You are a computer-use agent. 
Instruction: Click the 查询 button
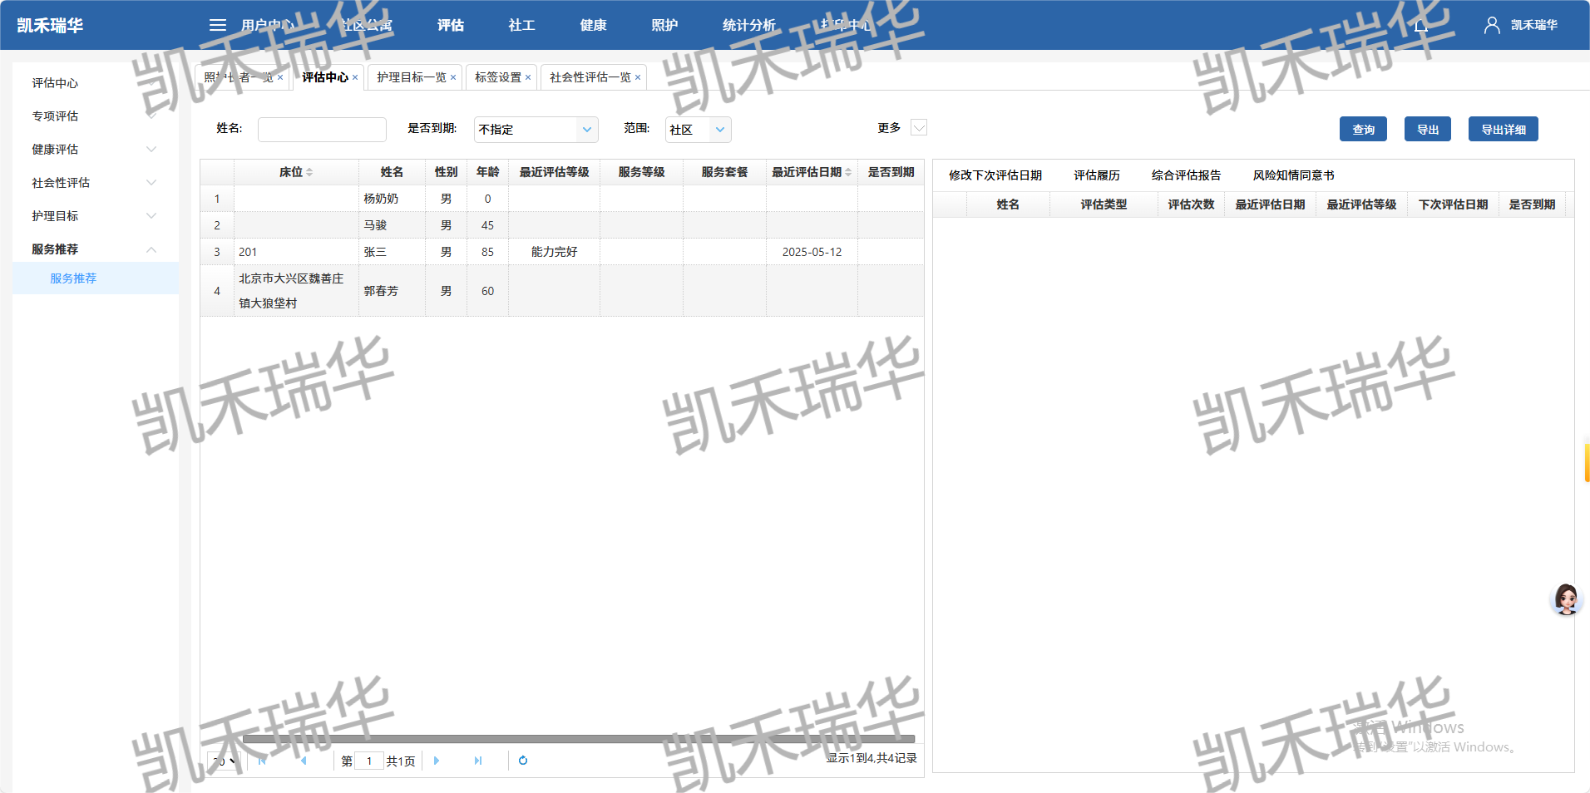coord(1363,129)
